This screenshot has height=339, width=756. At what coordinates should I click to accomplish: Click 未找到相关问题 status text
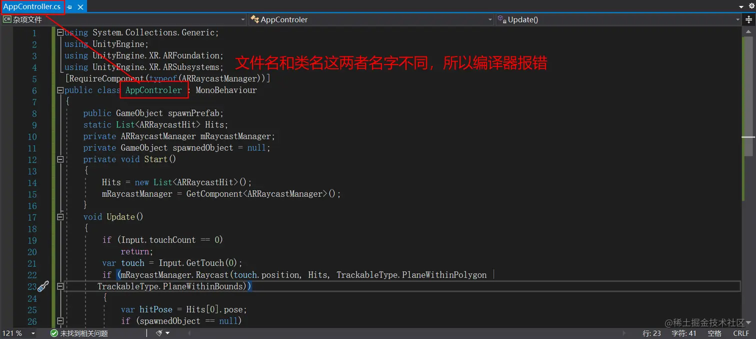pyautogui.click(x=84, y=333)
